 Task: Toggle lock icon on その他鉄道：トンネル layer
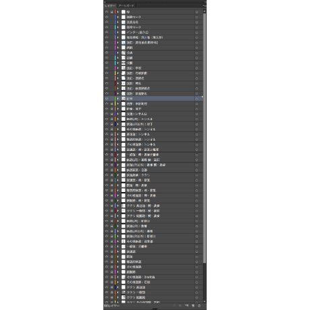click(112, 129)
